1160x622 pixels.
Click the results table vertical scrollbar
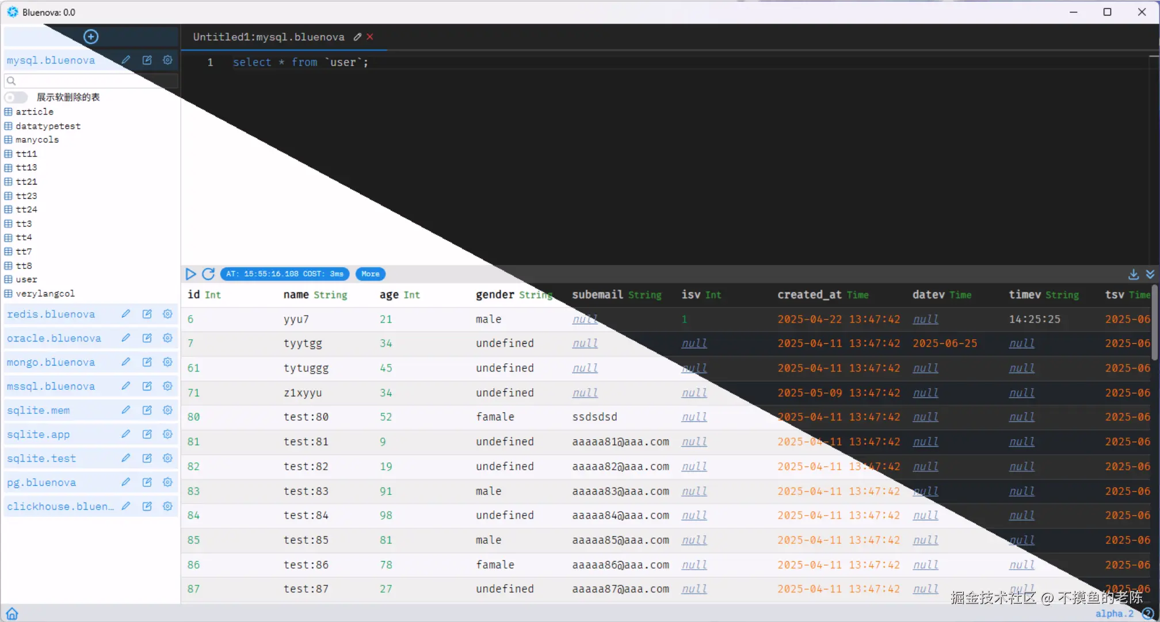coord(1154,322)
